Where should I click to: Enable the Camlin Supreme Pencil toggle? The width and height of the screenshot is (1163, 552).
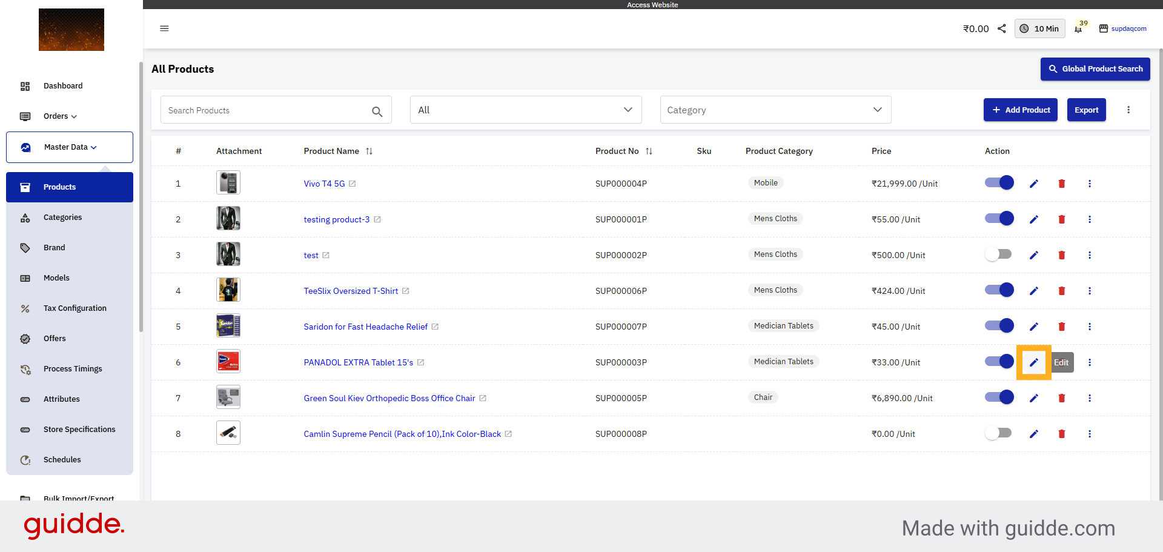click(x=999, y=433)
